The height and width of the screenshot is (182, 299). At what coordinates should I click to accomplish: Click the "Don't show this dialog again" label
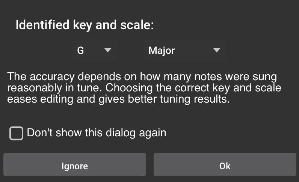tap(97, 133)
